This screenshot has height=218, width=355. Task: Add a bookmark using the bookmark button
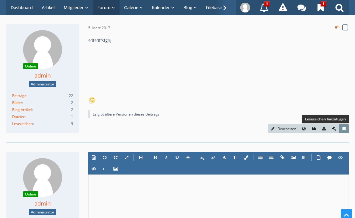pyautogui.click(x=344, y=129)
